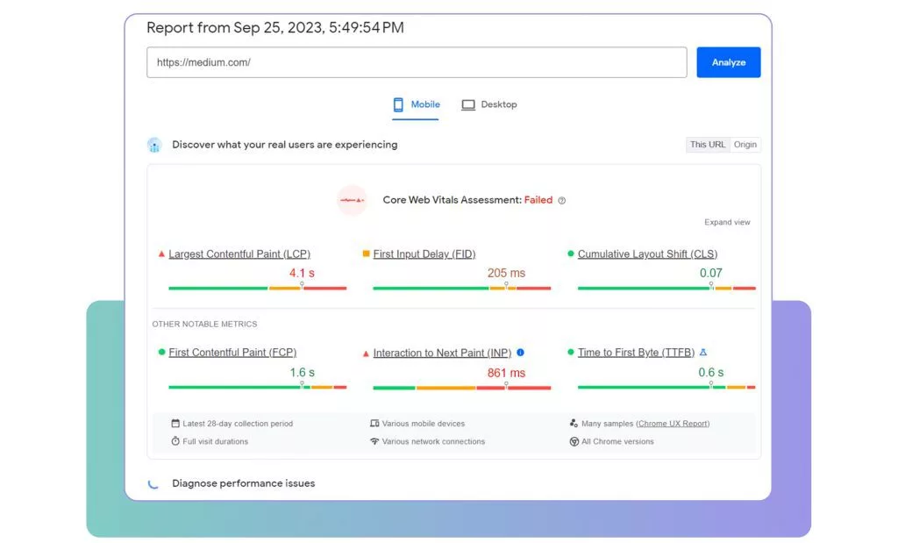Click the mobile phone icon
Image resolution: width=898 pixels, height=543 pixels.
[398, 104]
